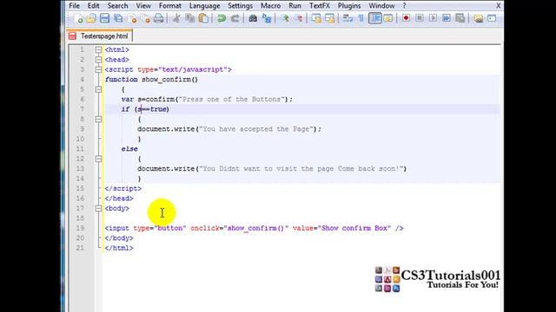The image size is (556, 312).
Task: Save the current recorded macro icon
Action: click(460, 18)
